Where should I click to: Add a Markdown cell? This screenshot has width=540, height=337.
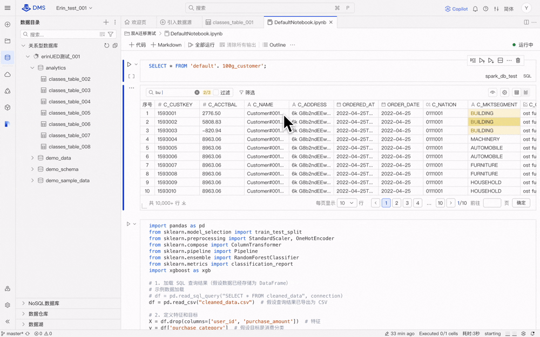(x=166, y=45)
